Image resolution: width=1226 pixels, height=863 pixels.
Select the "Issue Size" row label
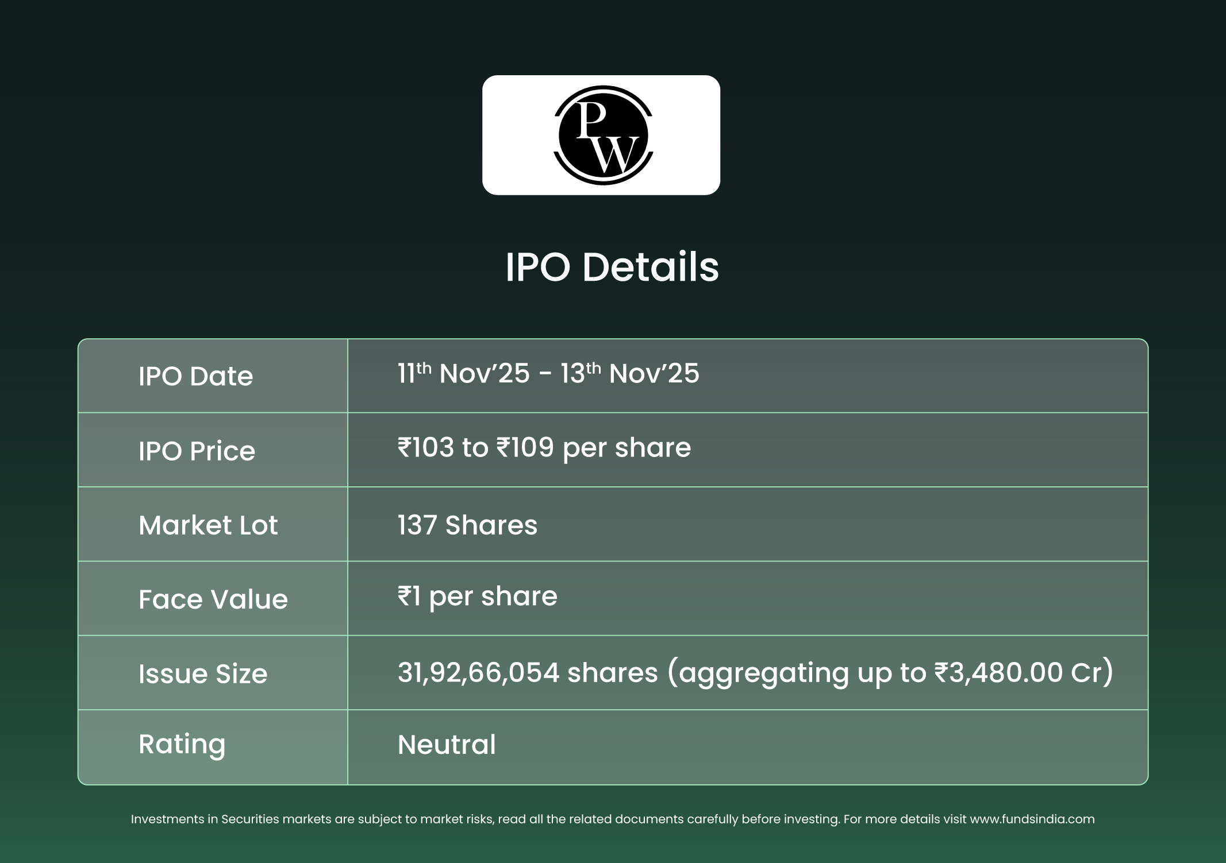point(203,674)
